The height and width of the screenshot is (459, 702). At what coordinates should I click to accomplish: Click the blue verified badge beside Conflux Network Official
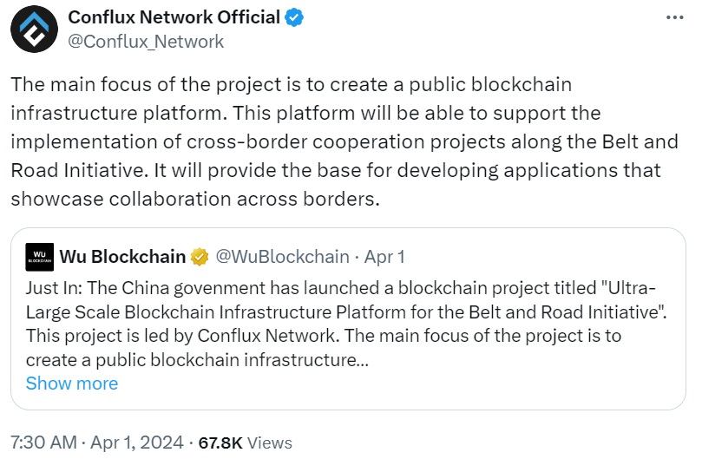(x=295, y=17)
